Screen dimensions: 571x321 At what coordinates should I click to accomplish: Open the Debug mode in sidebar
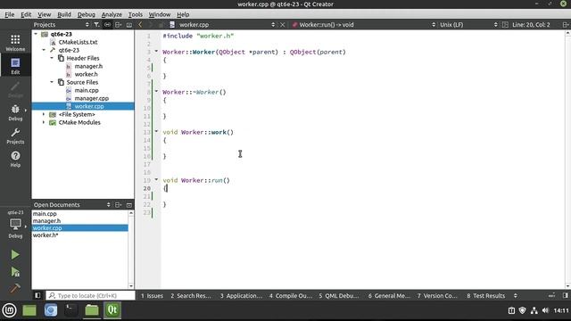[15, 112]
